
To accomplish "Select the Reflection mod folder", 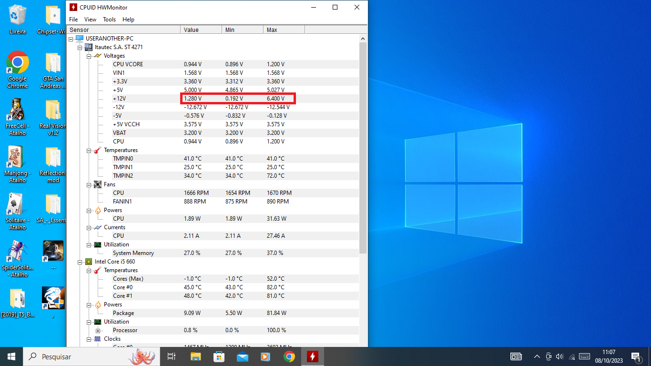I will coord(53,164).
